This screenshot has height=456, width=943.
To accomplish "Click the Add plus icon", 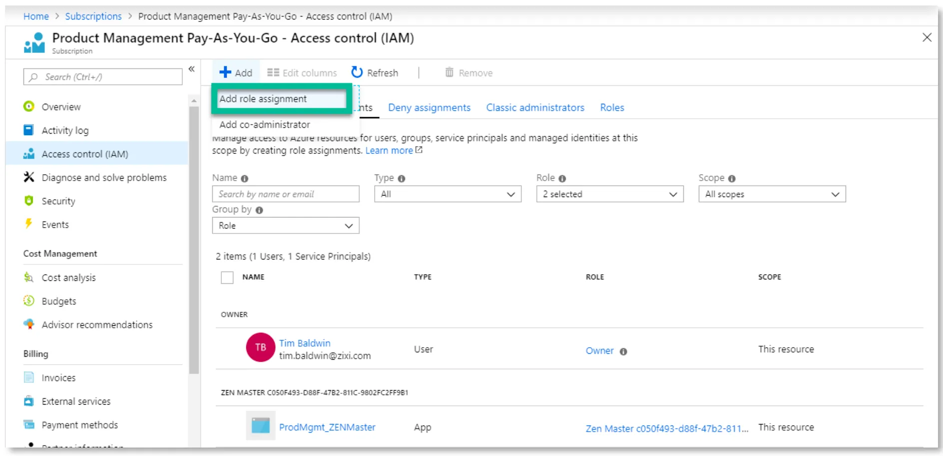I will (225, 72).
